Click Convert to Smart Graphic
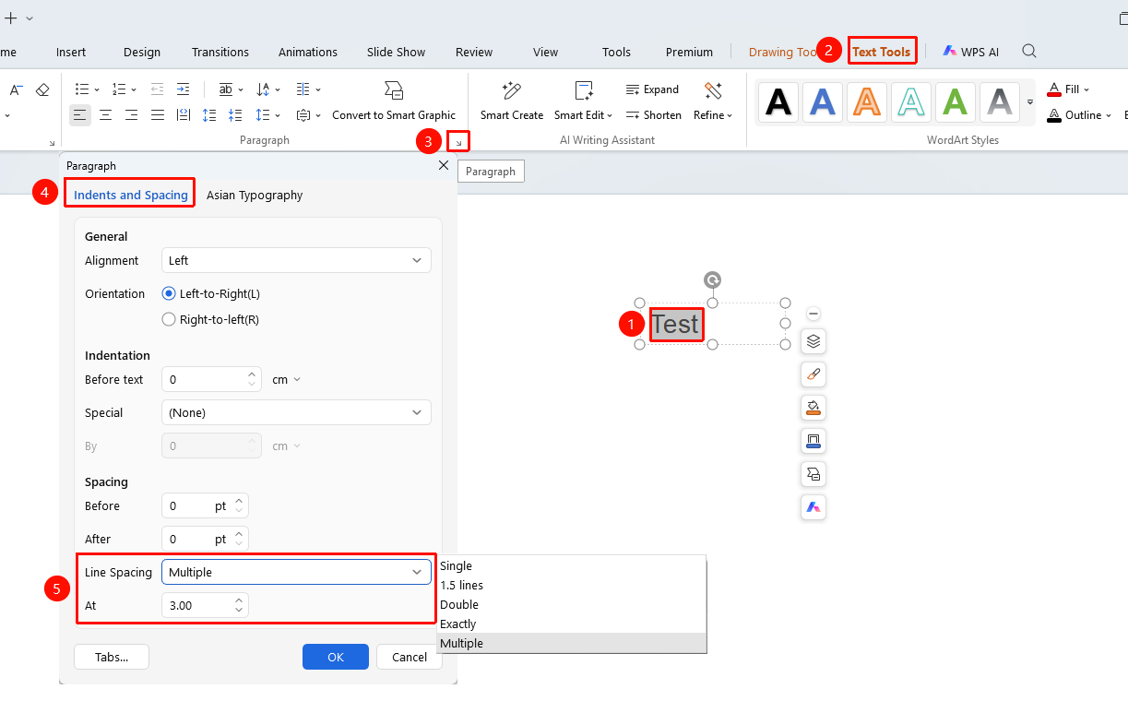 coord(394,101)
